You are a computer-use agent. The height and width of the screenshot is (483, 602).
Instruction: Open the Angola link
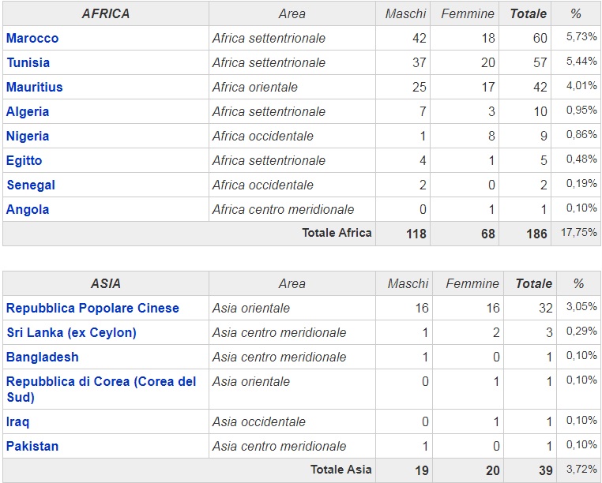pos(28,209)
